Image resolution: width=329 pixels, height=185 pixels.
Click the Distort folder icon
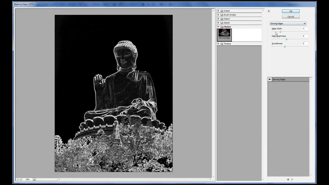[x=222, y=19]
